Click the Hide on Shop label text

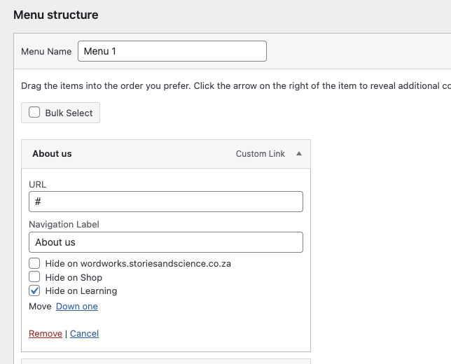tap(74, 277)
